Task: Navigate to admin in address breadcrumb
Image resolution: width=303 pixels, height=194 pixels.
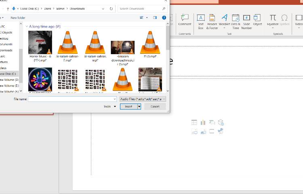Action: [60, 9]
